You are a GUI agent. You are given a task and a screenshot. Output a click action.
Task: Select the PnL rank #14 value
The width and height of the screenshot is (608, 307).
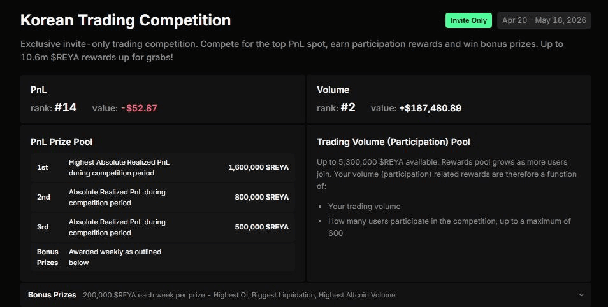[65, 107]
